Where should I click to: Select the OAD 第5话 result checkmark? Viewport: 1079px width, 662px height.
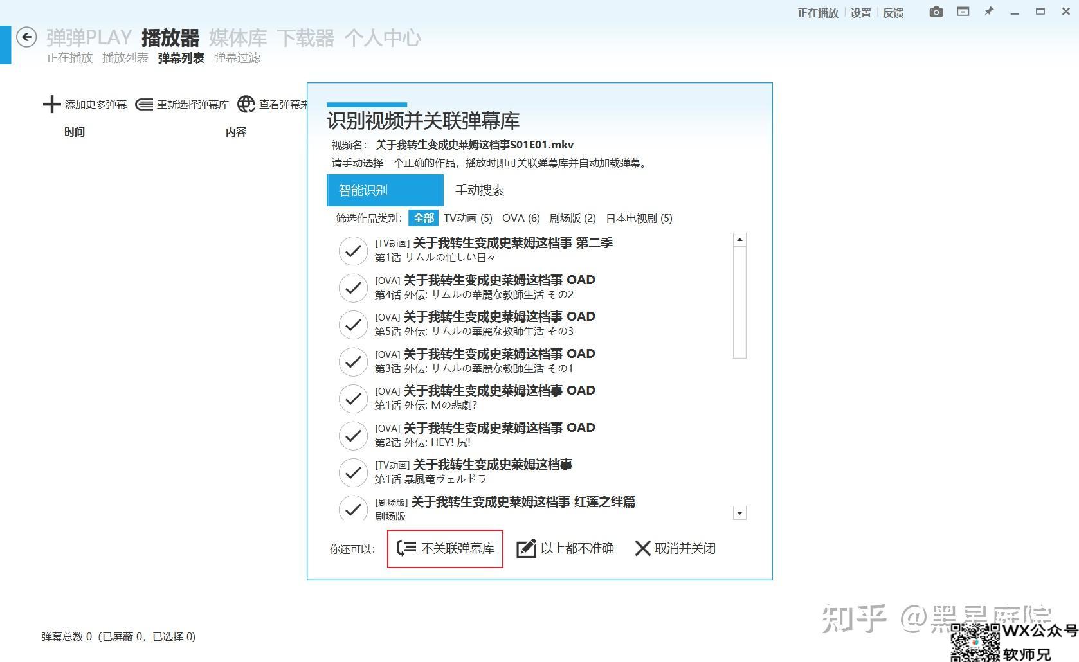pos(353,325)
